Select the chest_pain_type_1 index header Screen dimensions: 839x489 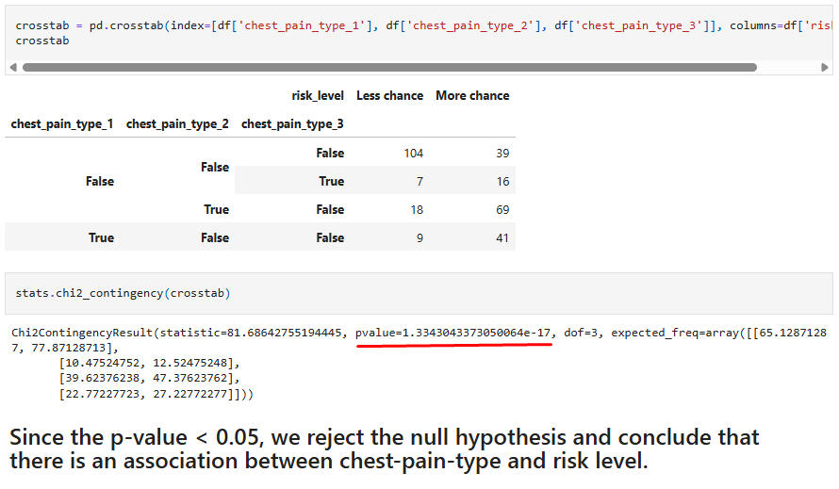[x=62, y=124]
